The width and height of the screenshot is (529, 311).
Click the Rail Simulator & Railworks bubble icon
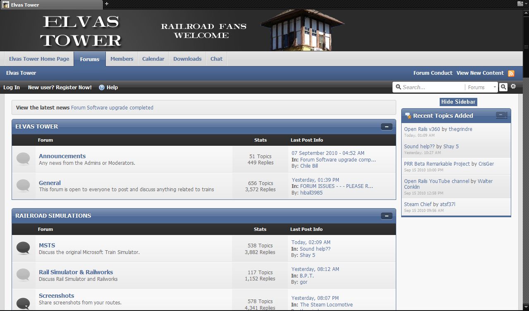tap(23, 275)
